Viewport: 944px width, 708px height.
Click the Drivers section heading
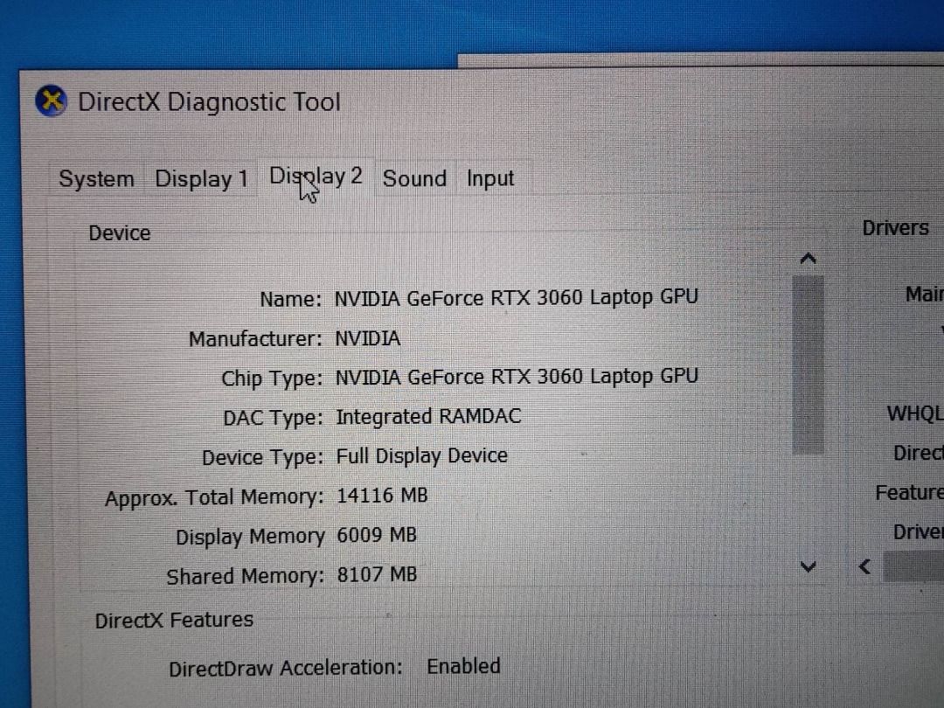click(895, 227)
